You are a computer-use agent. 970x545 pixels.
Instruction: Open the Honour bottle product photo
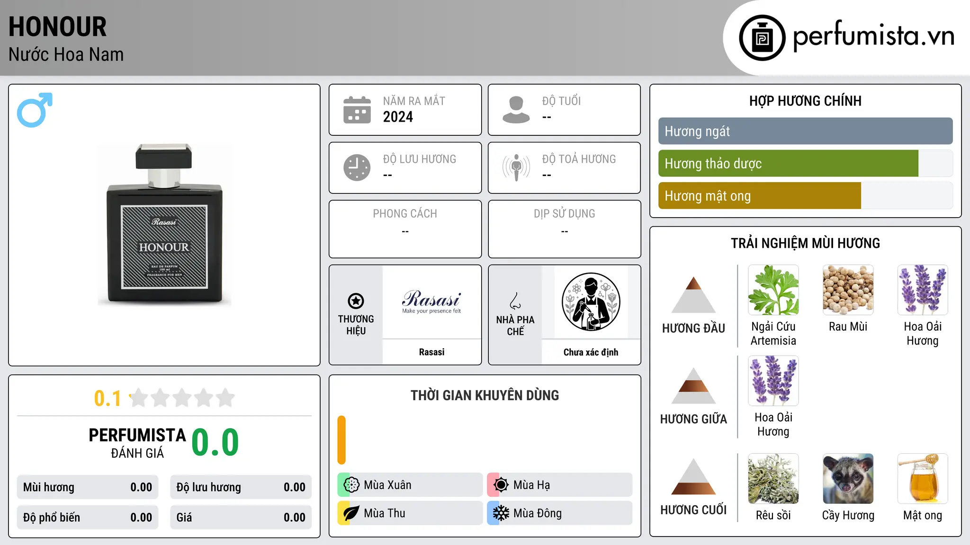point(164,225)
